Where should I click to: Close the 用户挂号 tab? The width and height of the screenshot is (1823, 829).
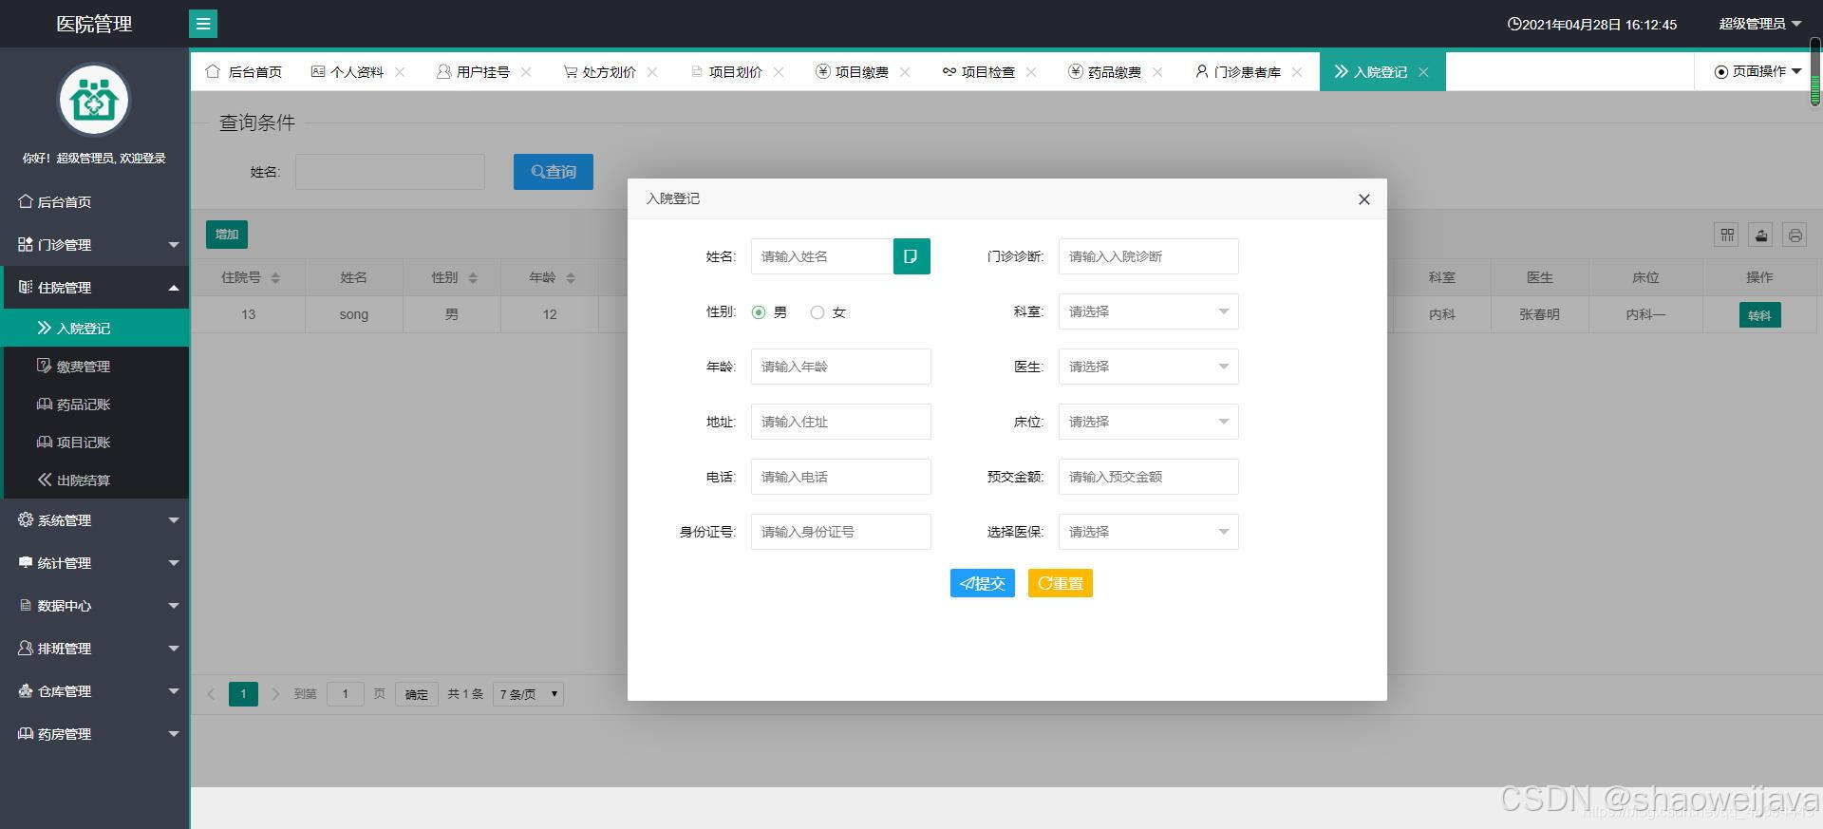[527, 72]
